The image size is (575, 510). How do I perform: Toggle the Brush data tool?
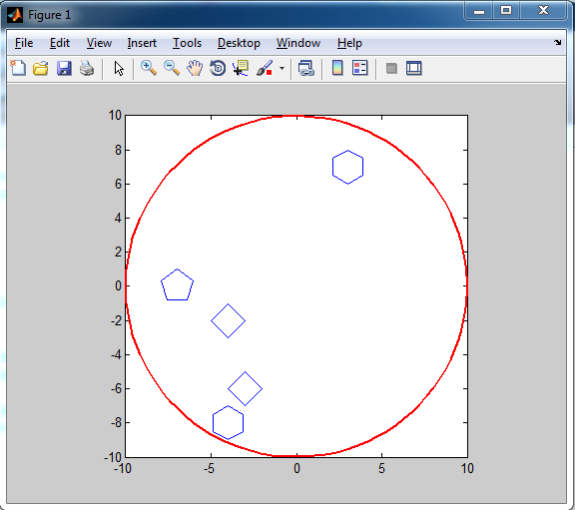pos(265,68)
